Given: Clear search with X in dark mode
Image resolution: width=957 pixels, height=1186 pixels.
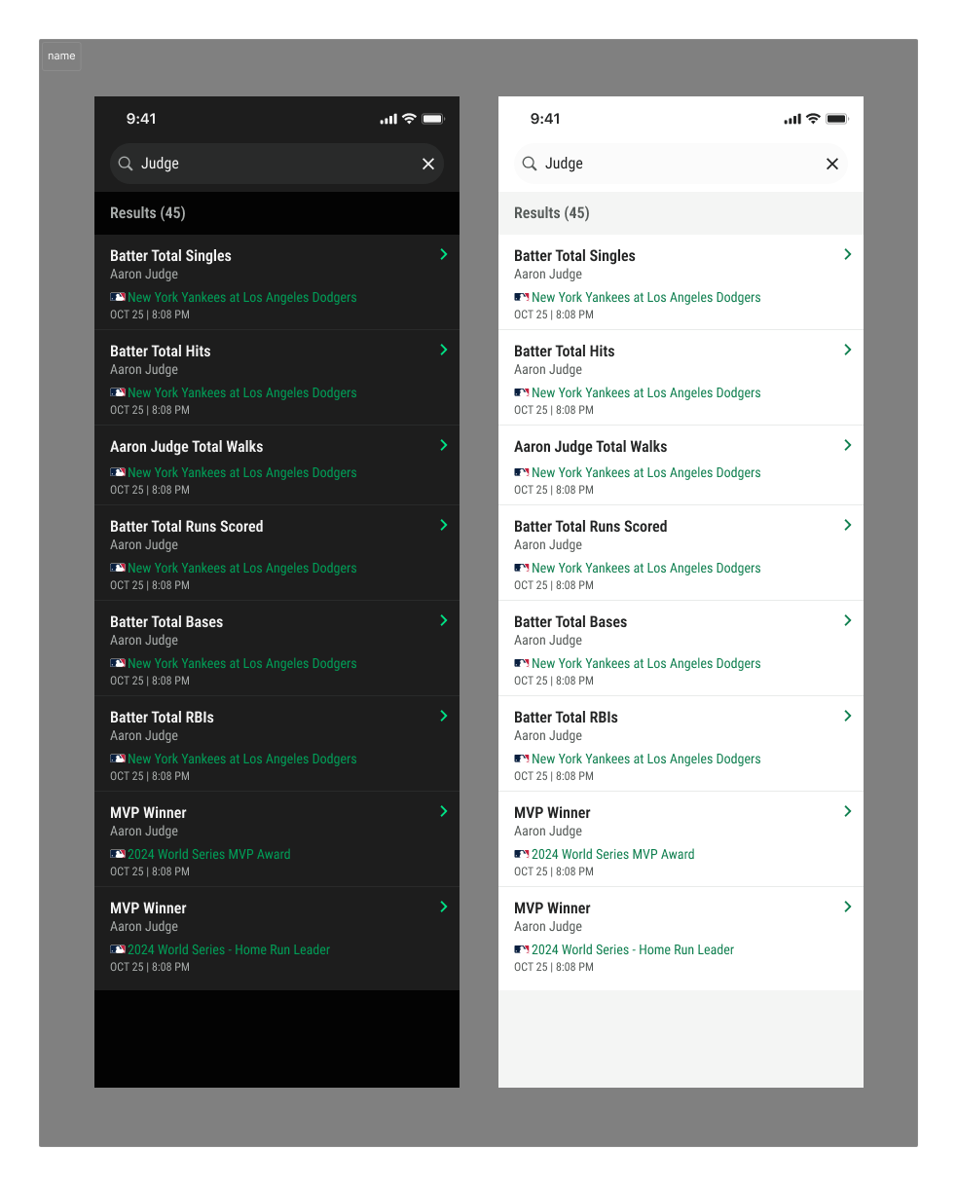Looking at the screenshot, I should click(428, 164).
